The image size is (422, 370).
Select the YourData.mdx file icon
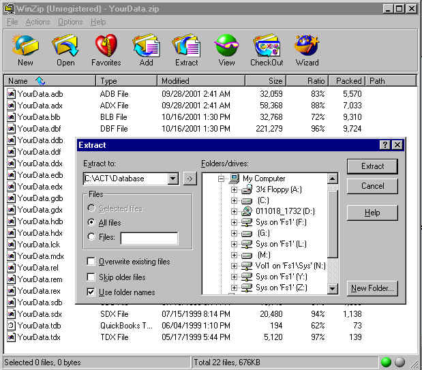pyautogui.click(x=11, y=256)
